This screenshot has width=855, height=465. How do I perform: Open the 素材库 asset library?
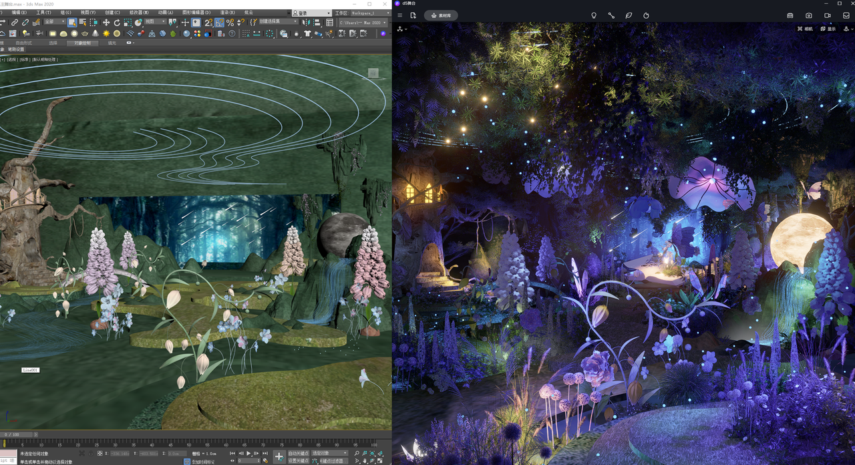441,15
